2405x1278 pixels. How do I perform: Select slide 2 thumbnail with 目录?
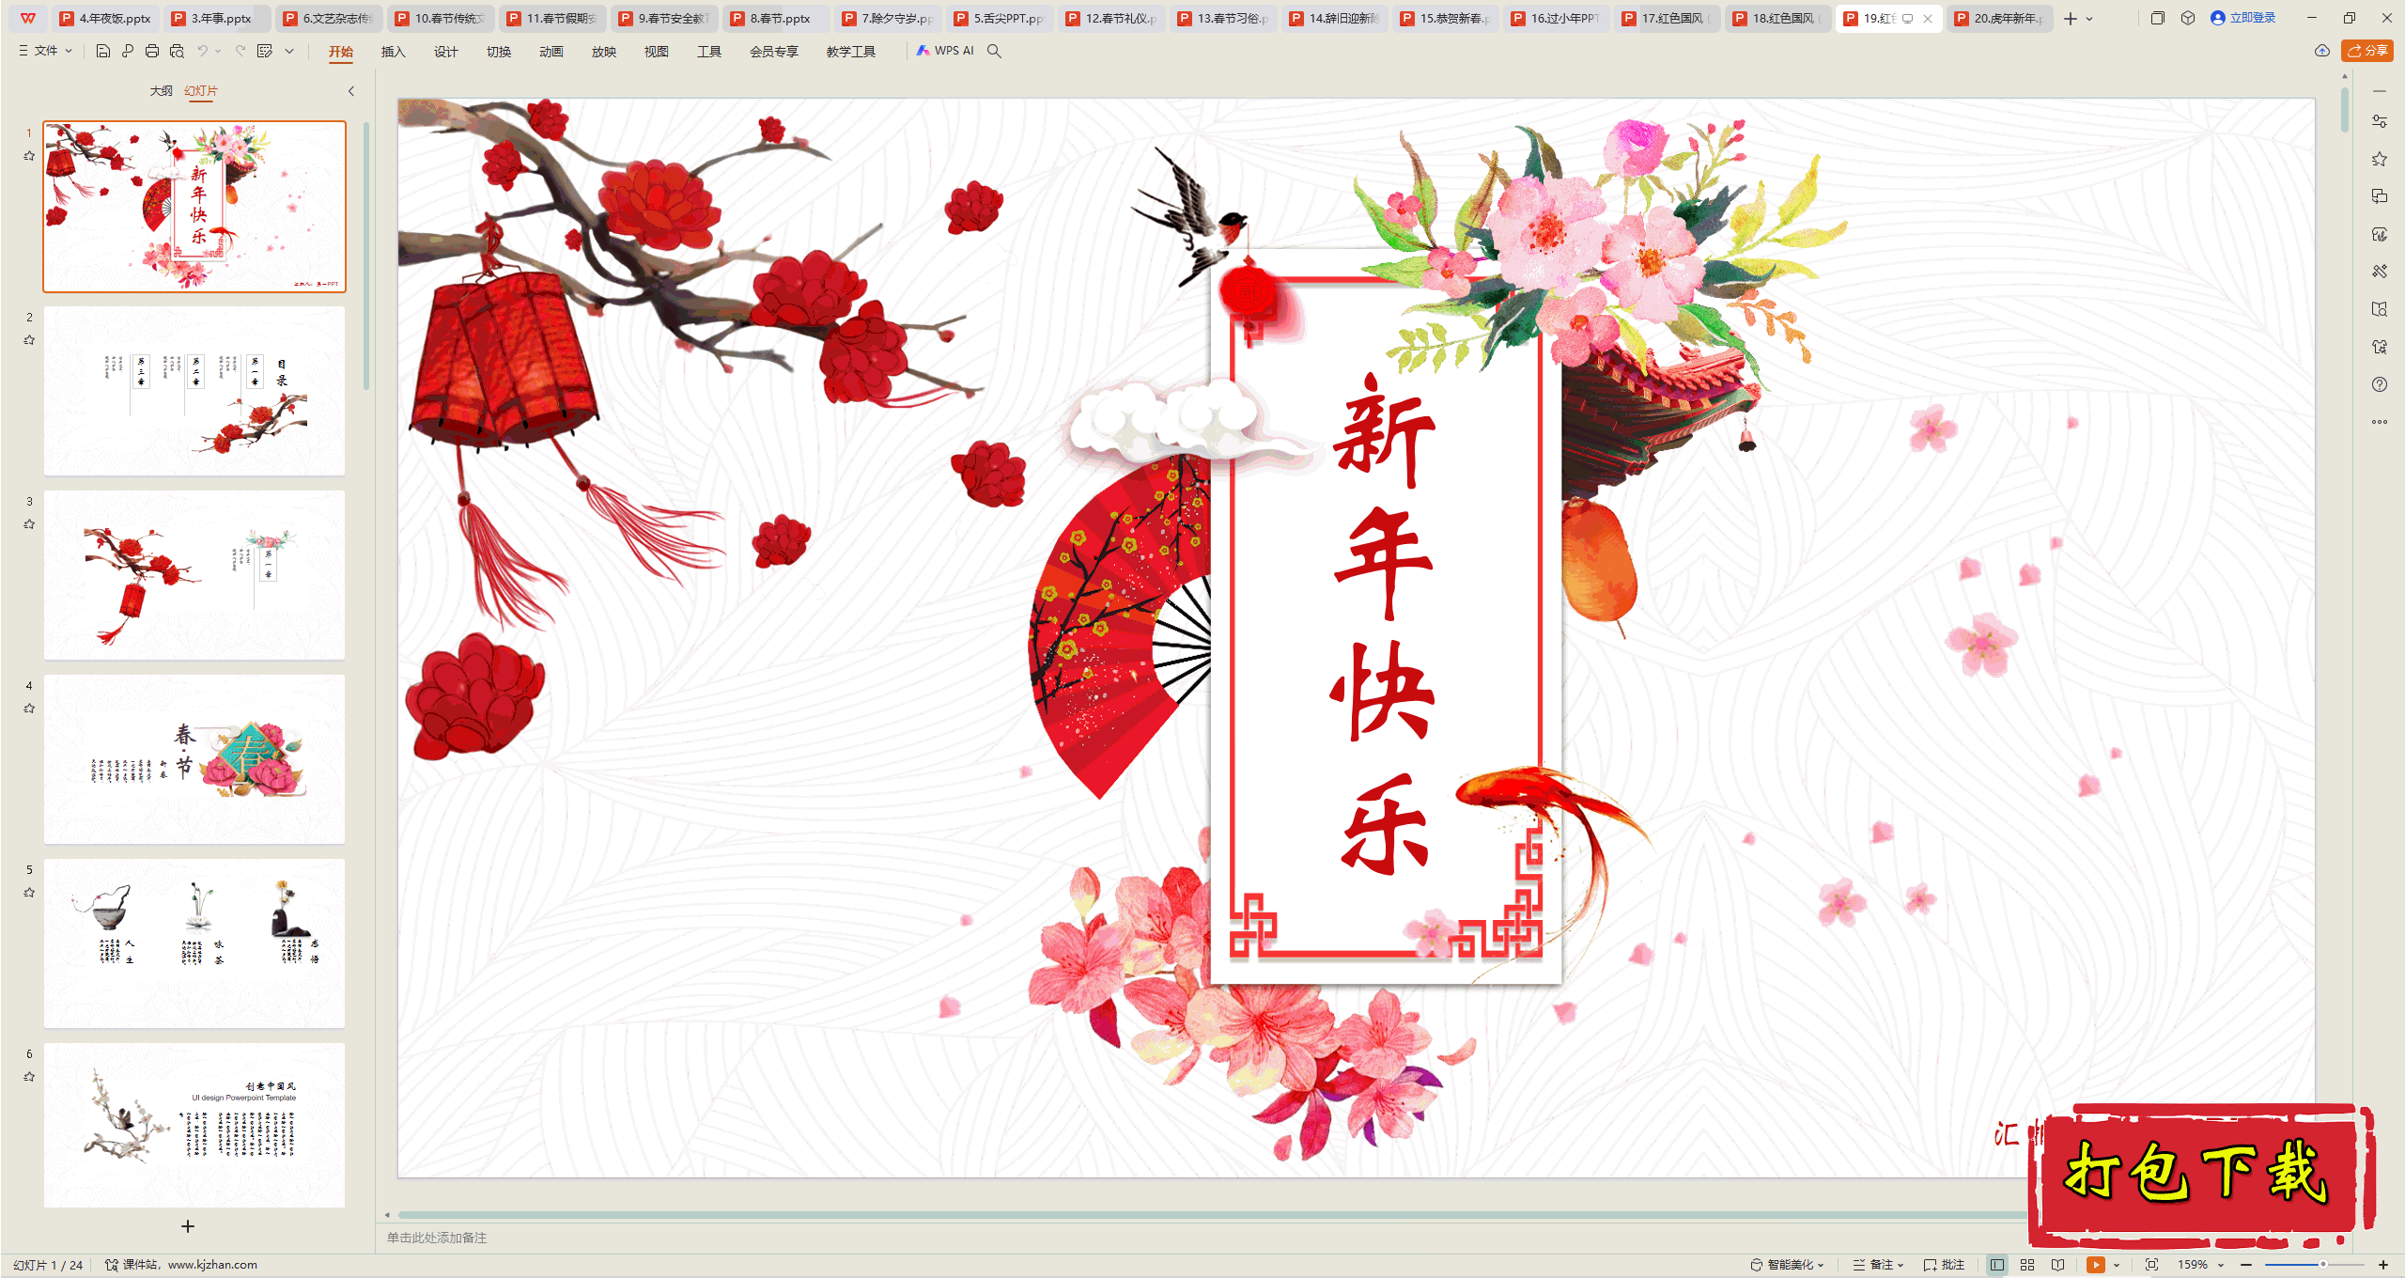[x=194, y=391]
